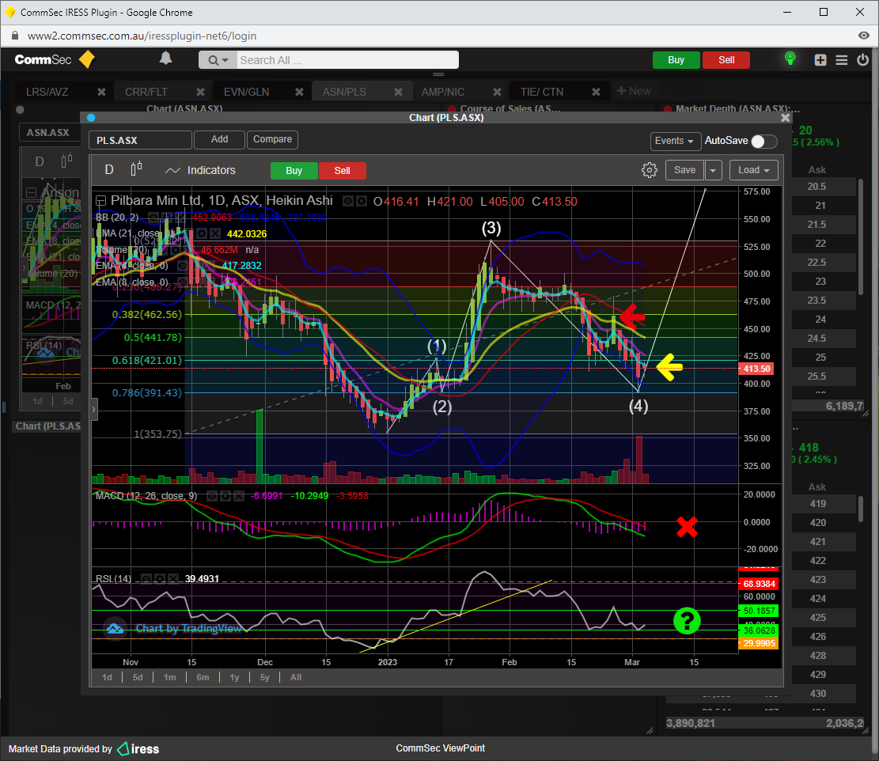Image resolution: width=879 pixels, height=761 pixels.
Task: Close the Chart (PLS.ASX) window
Action: (x=786, y=118)
